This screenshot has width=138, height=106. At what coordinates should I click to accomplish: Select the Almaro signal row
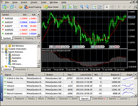pyautogui.click(x=69, y=86)
